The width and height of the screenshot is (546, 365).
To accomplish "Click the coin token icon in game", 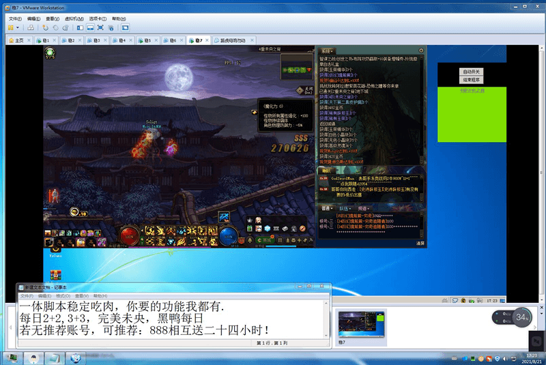I will tap(74, 211).
